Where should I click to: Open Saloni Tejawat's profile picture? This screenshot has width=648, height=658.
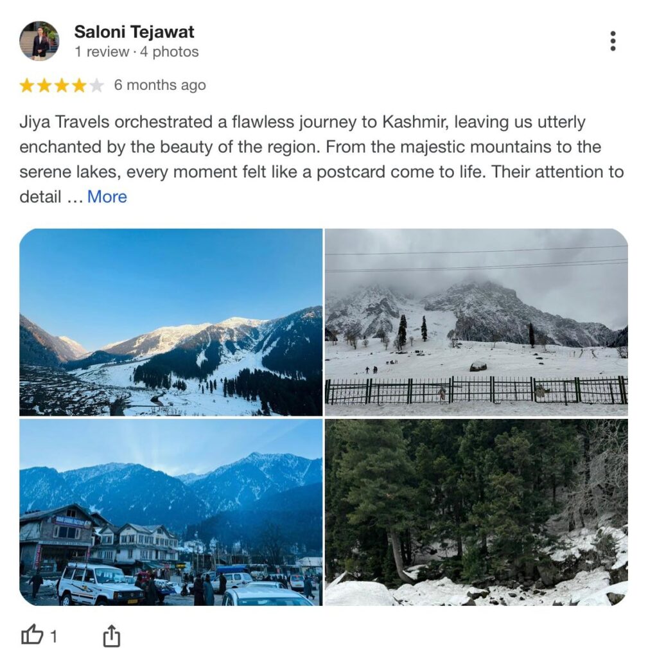coord(39,41)
